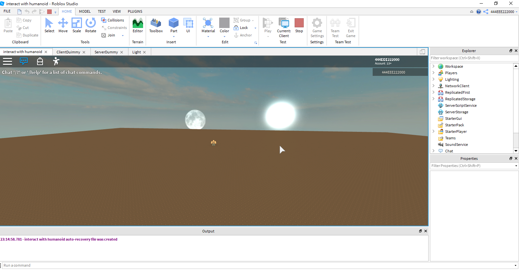Expand the StarterPlayer node
The width and height of the screenshot is (519, 279).
point(433,131)
